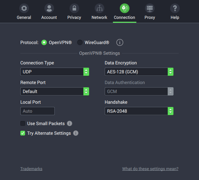Switch to the Proxy tab label
This screenshot has width=199, height=180.
point(150,18)
